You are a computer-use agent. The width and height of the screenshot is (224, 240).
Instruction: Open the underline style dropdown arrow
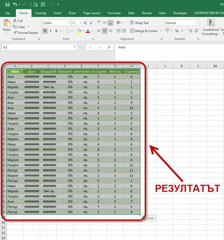tap(61, 31)
